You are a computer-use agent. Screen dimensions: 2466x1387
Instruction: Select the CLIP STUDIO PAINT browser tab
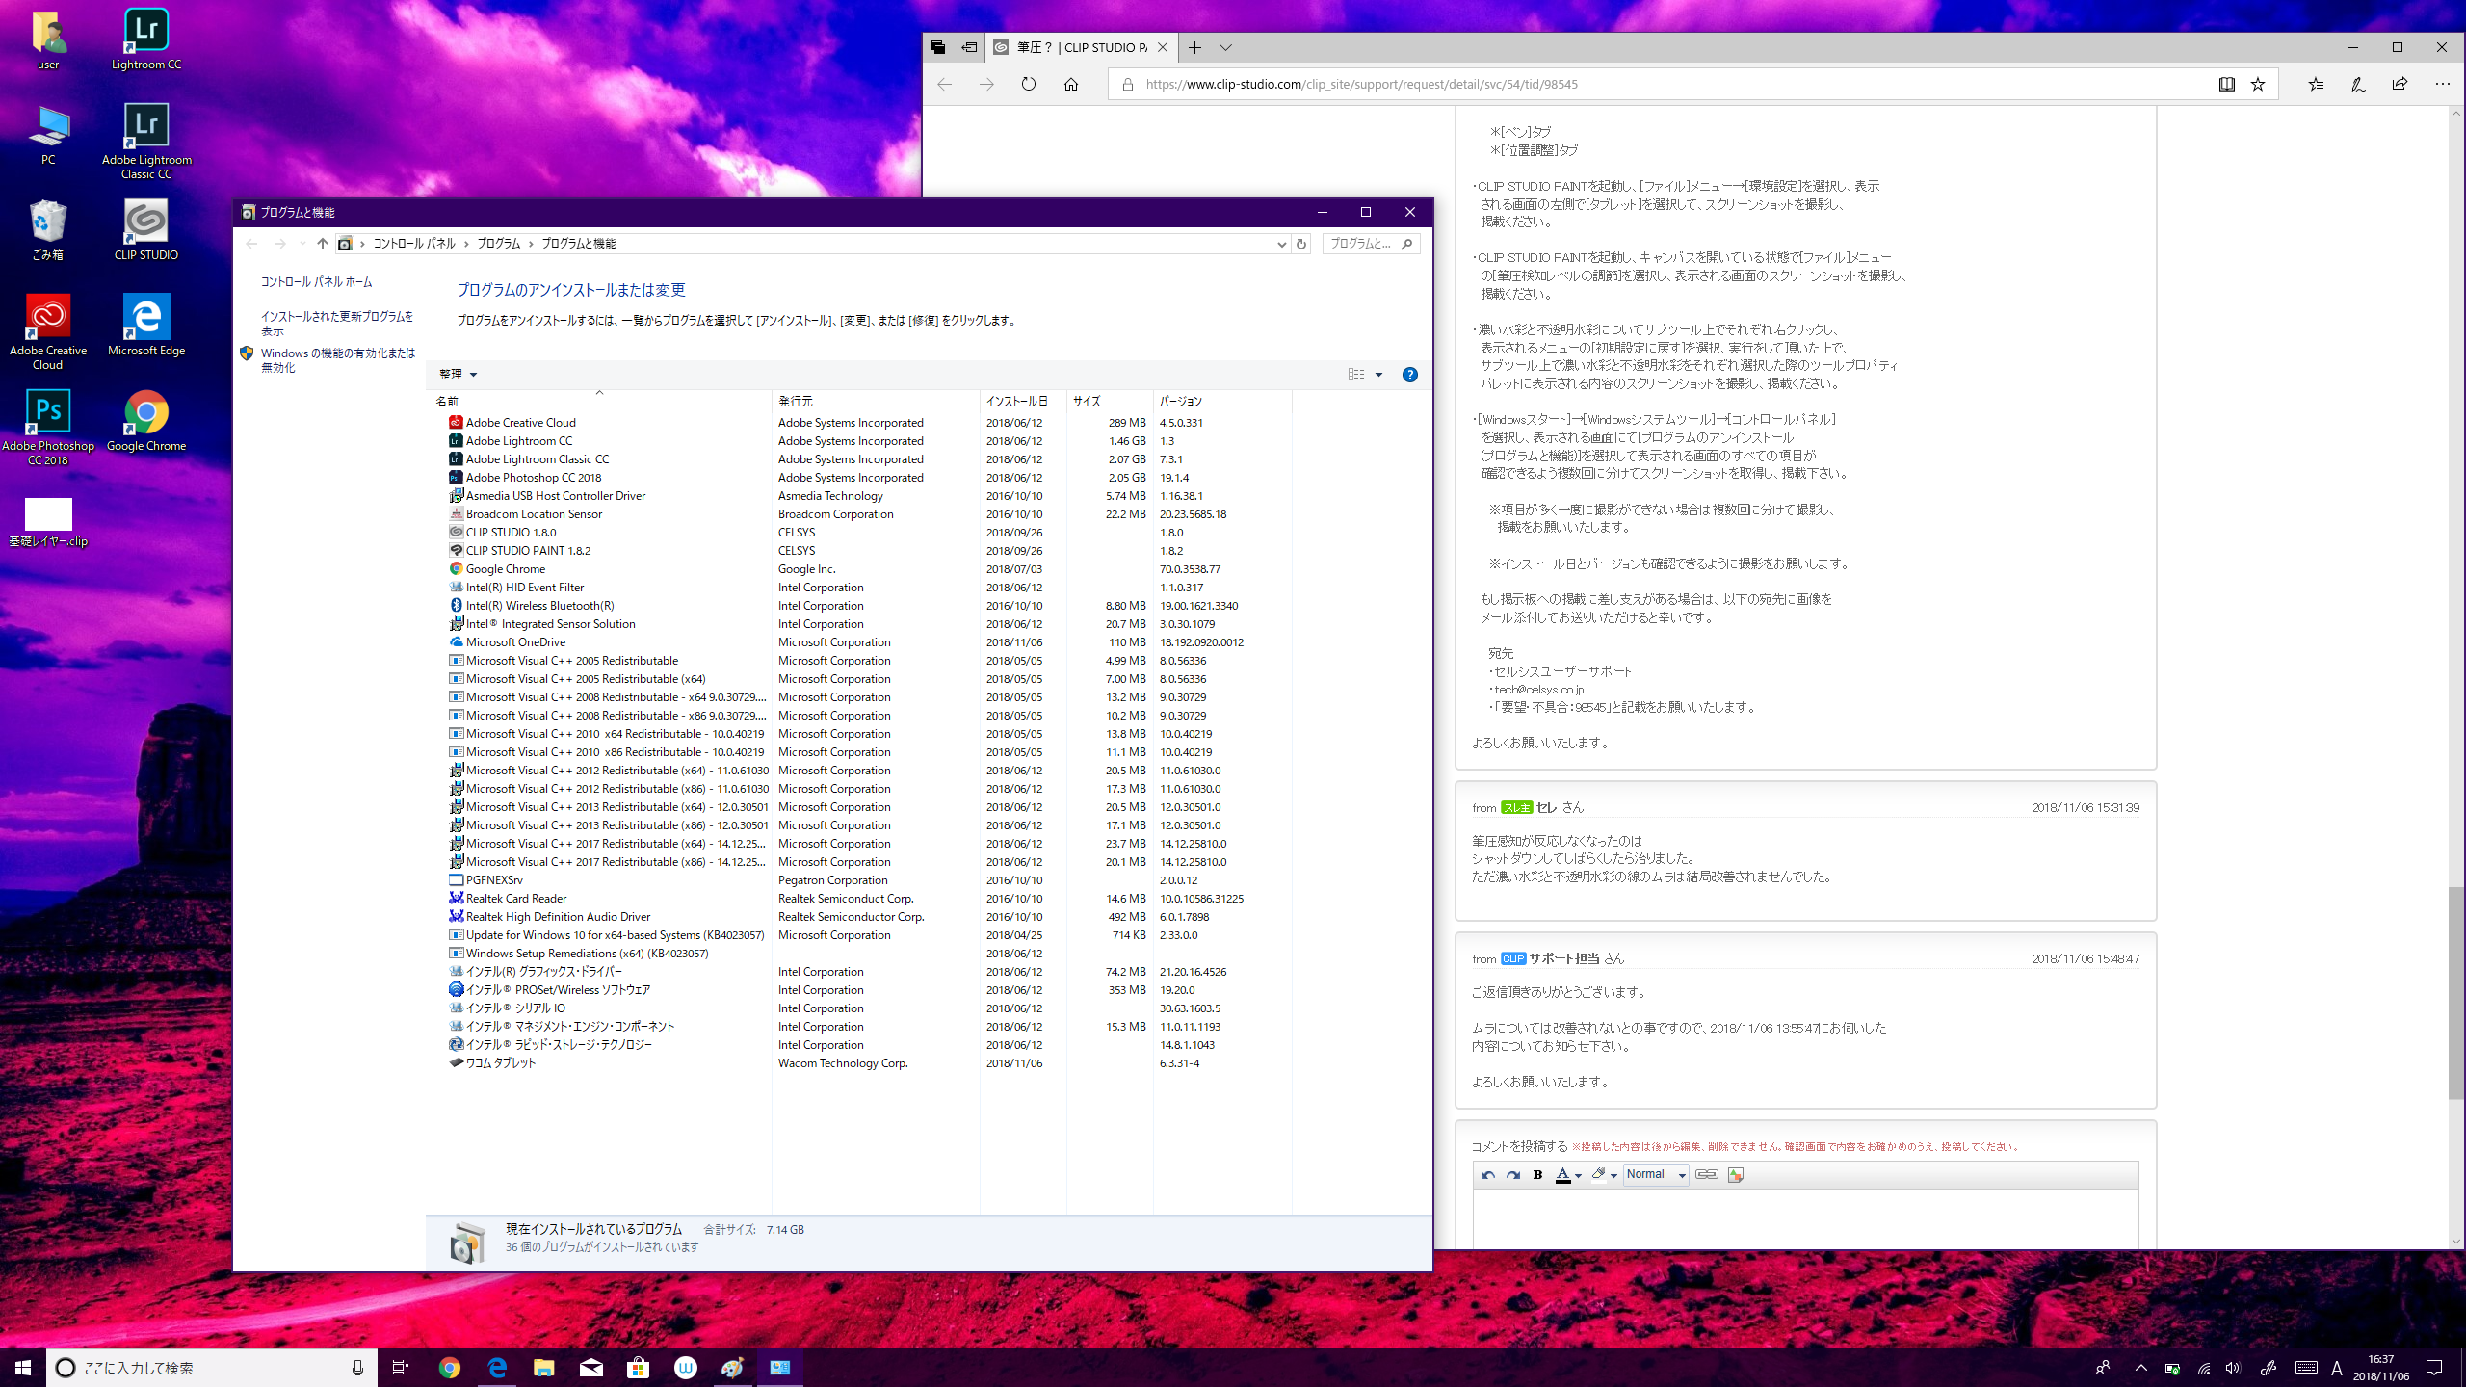(1079, 47)
